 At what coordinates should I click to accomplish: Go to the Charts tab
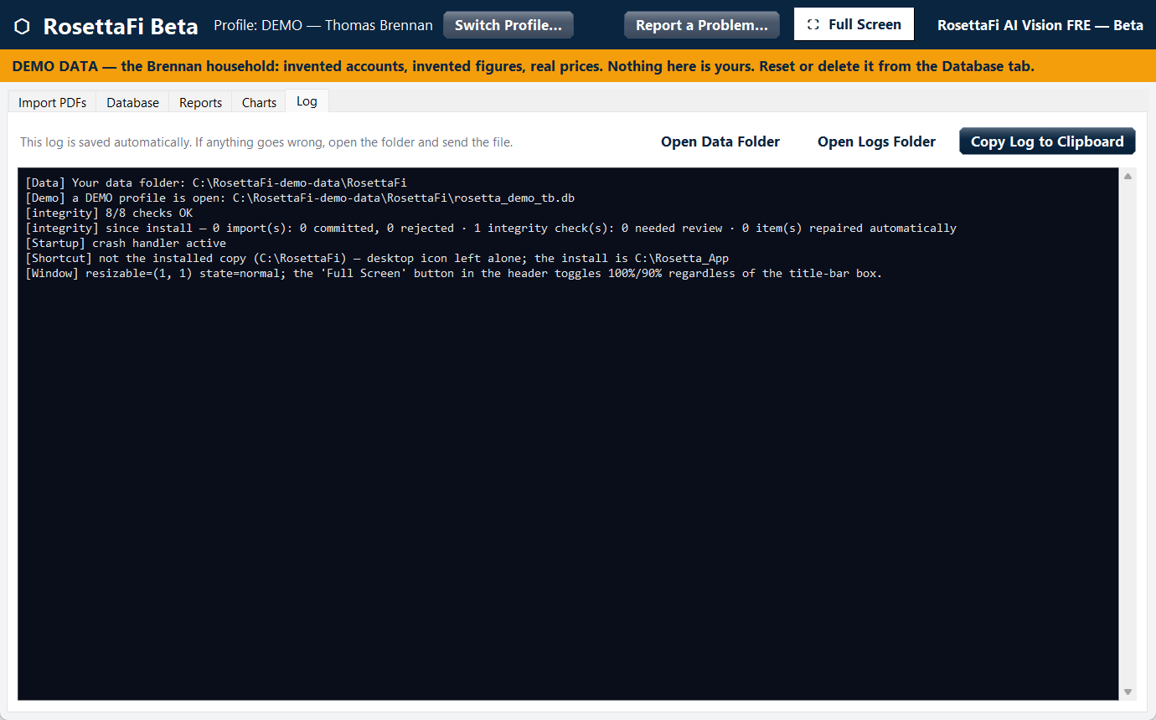pyautogui.click(x=259, y=102)
